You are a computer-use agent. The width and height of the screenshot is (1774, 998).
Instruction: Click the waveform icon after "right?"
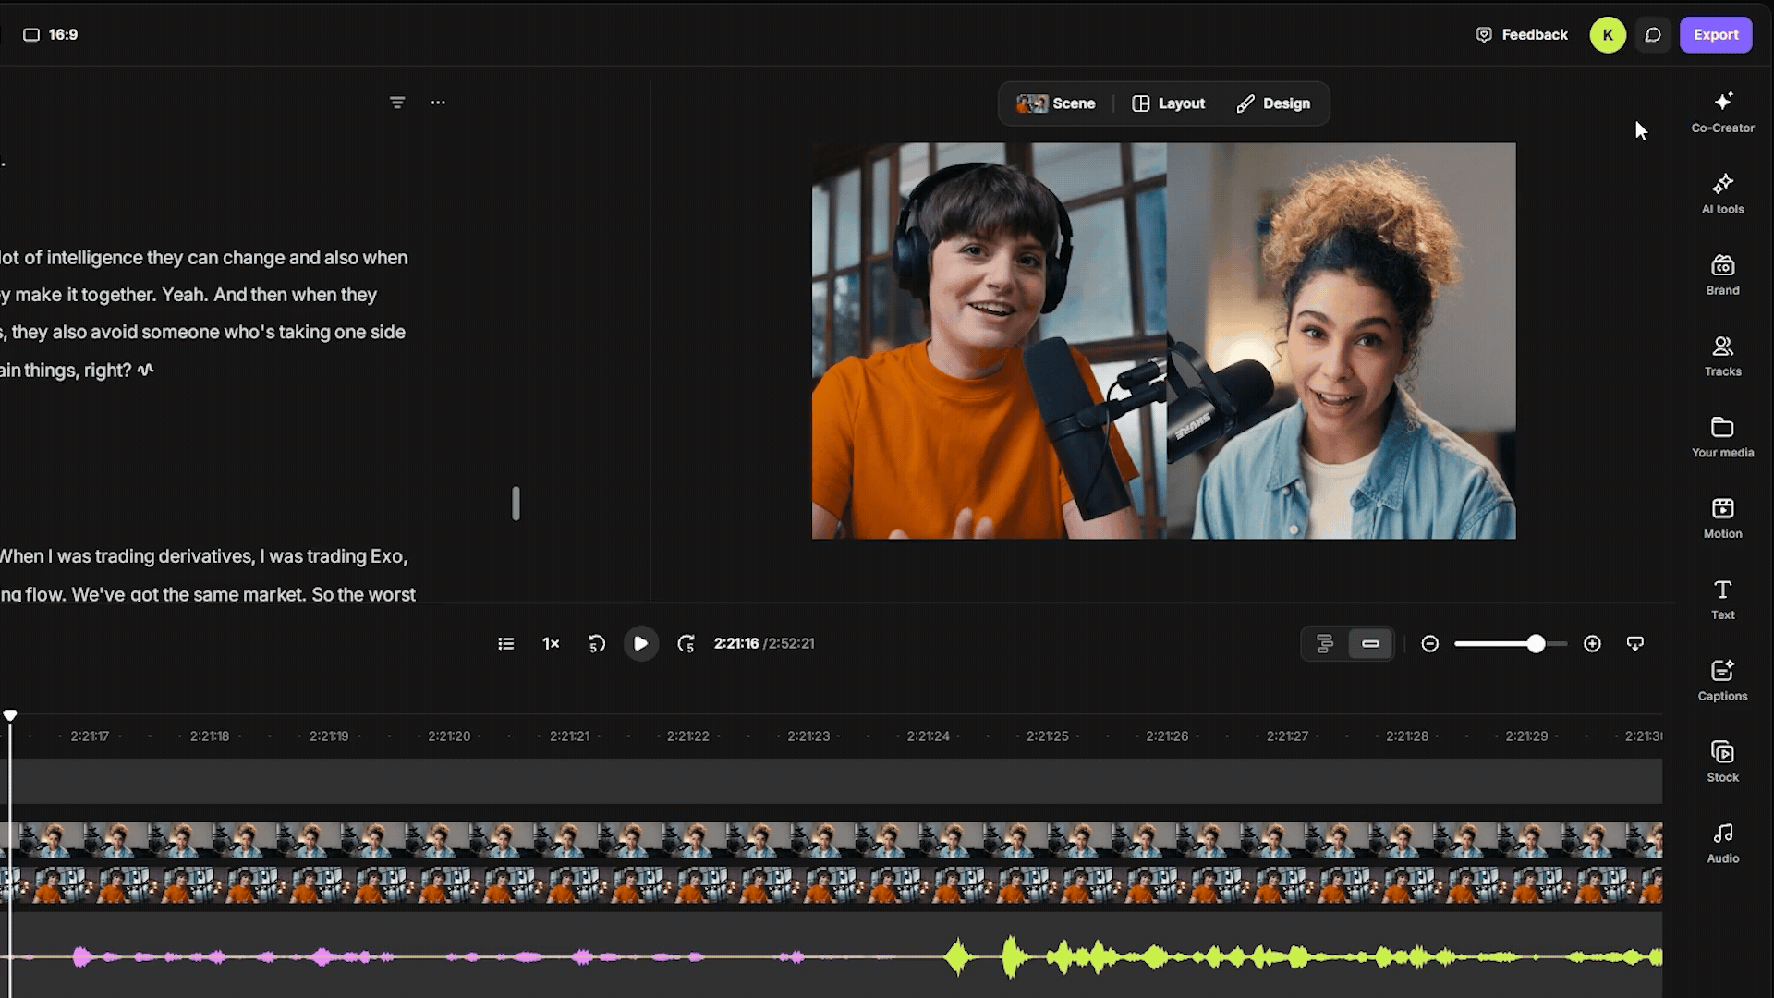tap(145, 370)
